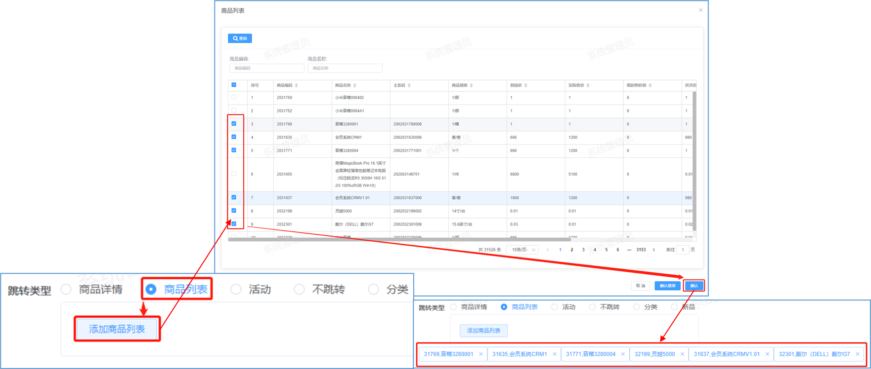871x369 pixels.
Task: Open the 10条/页 page size dropdown
Action: [x=522, y=250]
